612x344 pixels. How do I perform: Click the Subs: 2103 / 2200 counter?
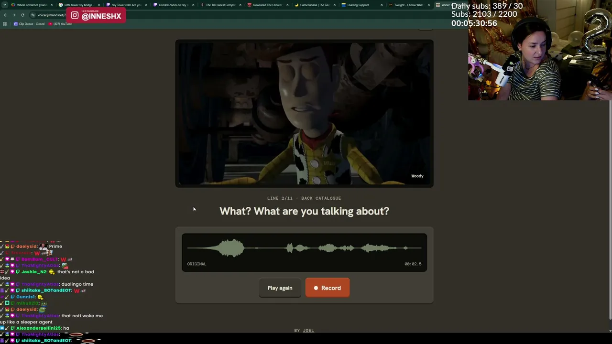[x=484, y=14]
